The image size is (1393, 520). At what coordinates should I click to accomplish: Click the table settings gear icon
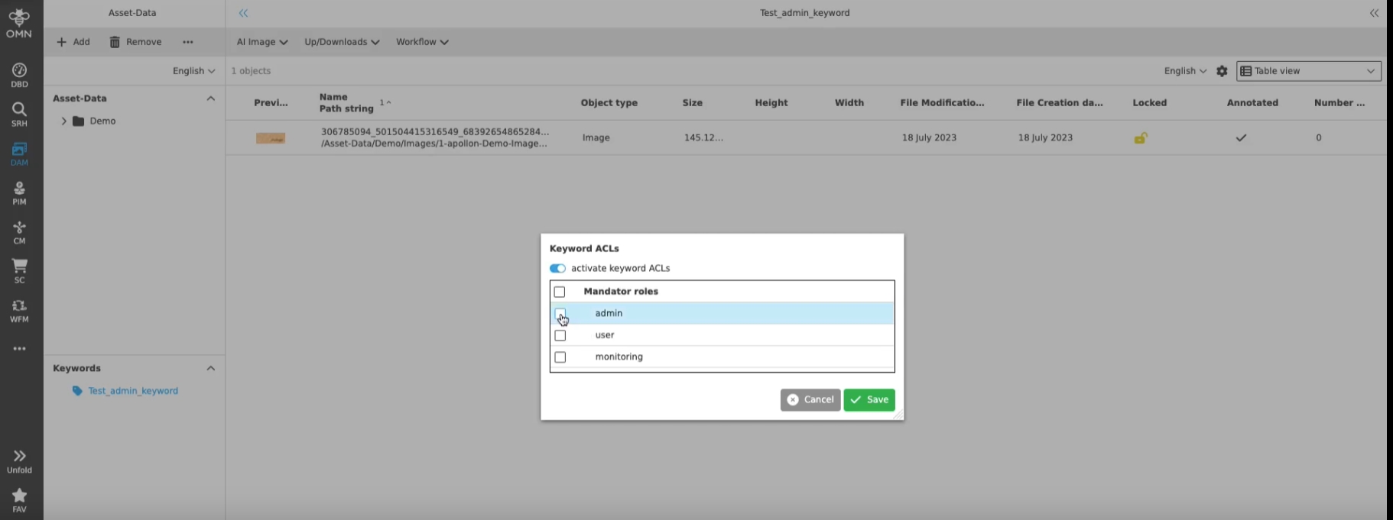tap(1222, 71)
